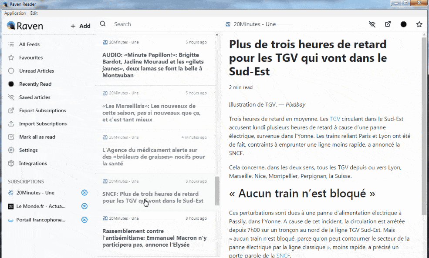Open Rassemblement contre l'antisémitisme article
Image resolution: width=429 pixels, height=258 pixels.
(x=155, y=234)
